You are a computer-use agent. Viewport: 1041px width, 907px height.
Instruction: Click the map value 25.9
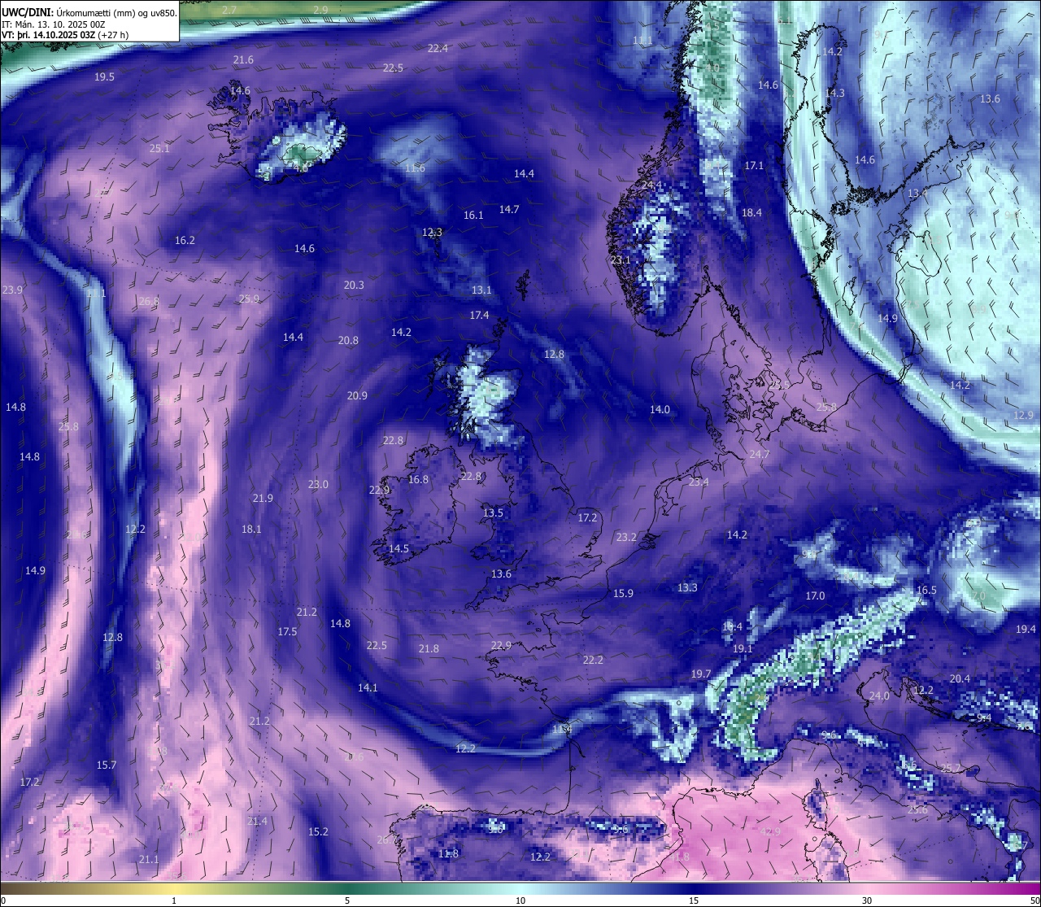point(249,299)
